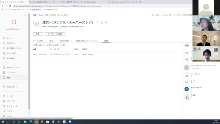The height and width of the screenshot is (124, 220).
Task: Switch to 接続されたワークブック tab
Action: (88, 41)
